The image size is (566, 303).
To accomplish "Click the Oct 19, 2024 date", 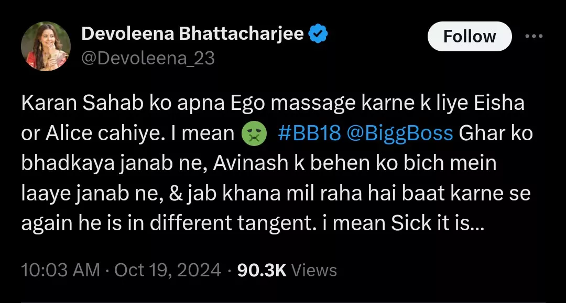I will click(x=168, y=270).
